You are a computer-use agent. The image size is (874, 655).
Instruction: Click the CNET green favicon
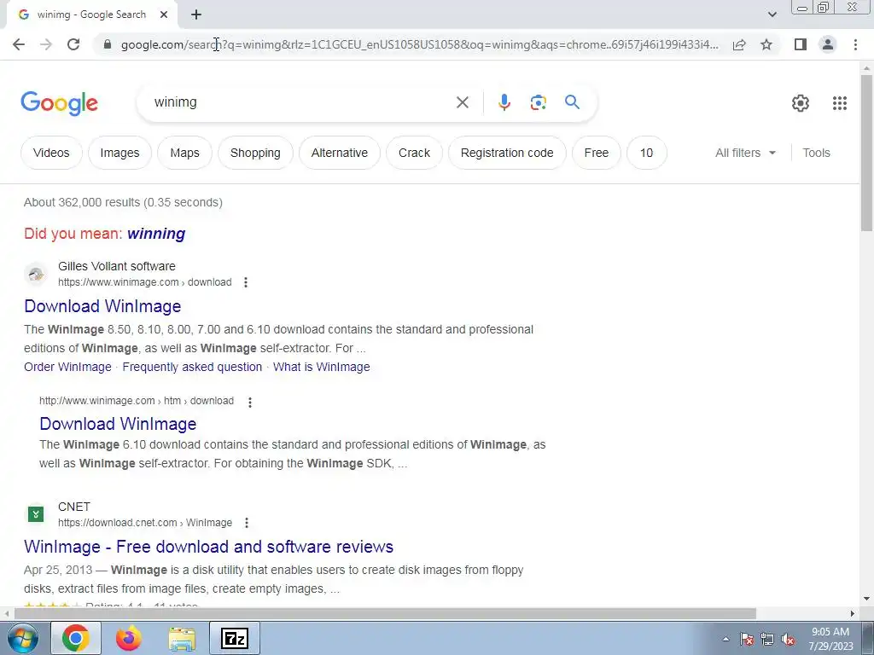click(x=36, y=514)
